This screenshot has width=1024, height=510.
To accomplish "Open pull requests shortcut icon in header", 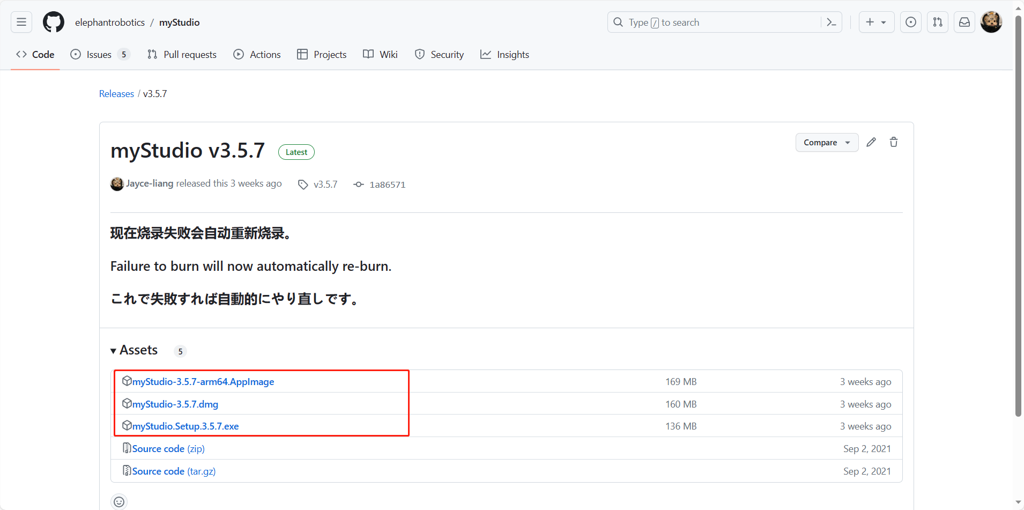I will [938, 22].
